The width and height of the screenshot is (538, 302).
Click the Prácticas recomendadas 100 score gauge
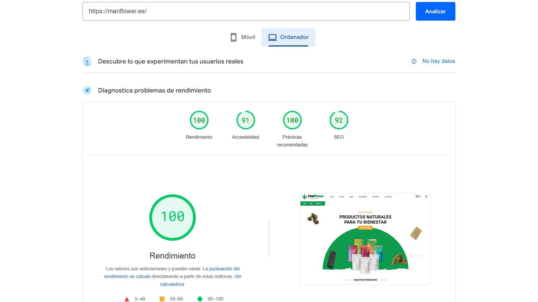[292, 120]
